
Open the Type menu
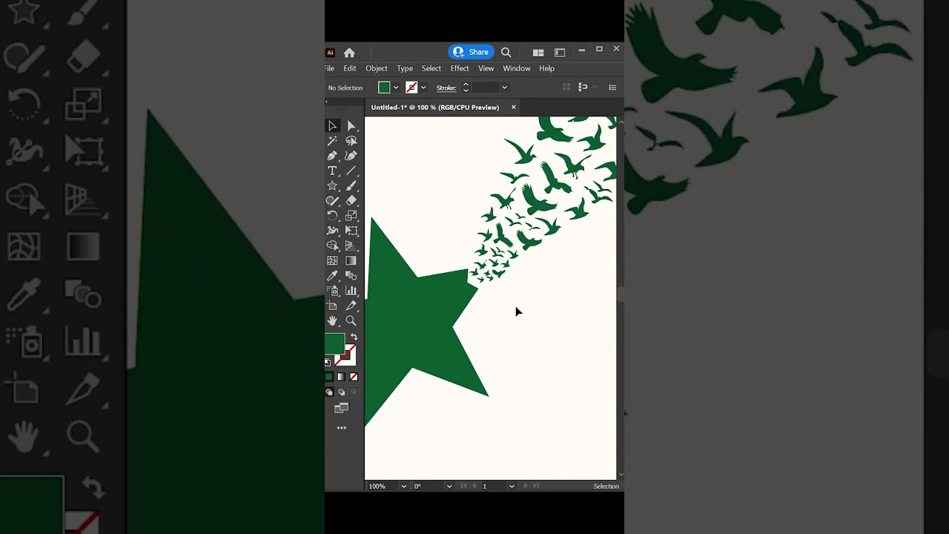click(x=405, y=68)
